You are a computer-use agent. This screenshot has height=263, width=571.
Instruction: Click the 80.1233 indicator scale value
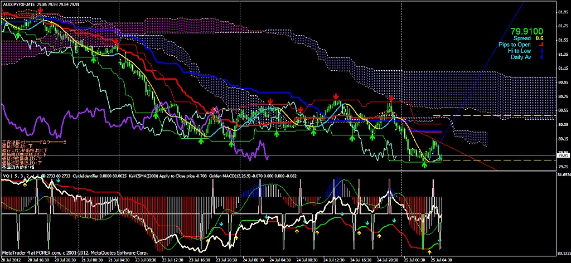[563, 253]
